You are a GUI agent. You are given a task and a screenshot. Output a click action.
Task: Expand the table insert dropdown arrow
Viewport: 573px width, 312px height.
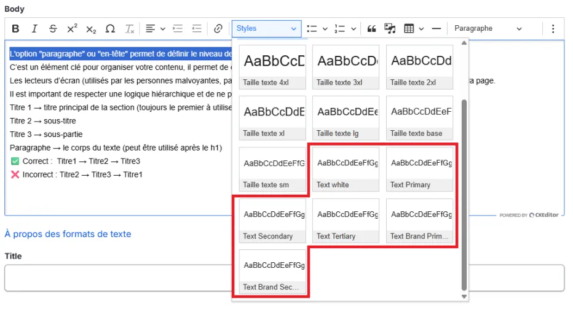421,28
